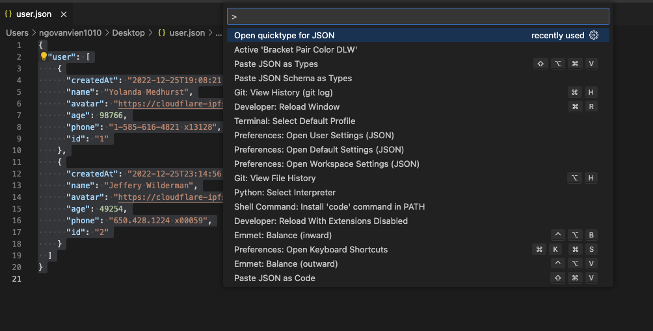Image resolution: width=653 pixels, height=331 pixels.
Task: Click line number 11 in the gutter
Action: click(x=17, y=162)
